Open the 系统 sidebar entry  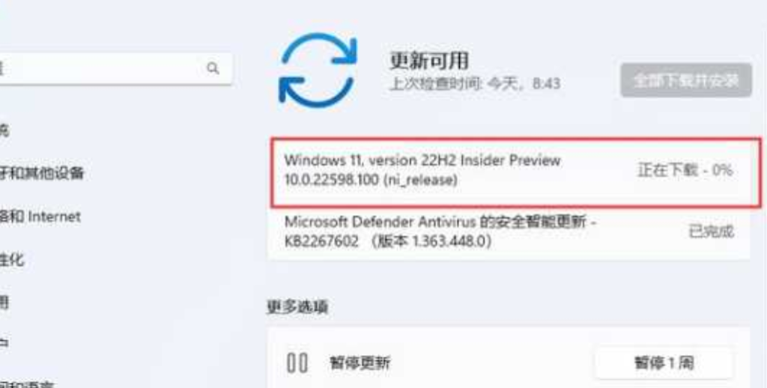click(x=4, y=130)
